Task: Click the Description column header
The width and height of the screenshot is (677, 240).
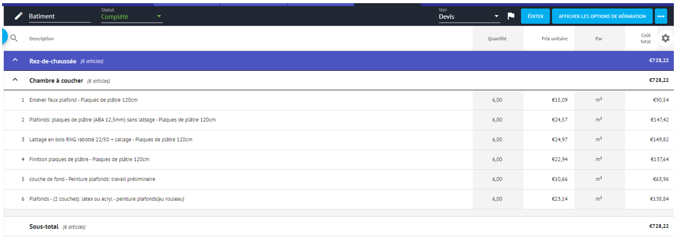Action: click(42, 39)
